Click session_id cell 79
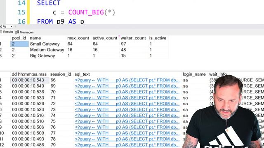The height and width of the screenshot is (148, 264). 53,145
